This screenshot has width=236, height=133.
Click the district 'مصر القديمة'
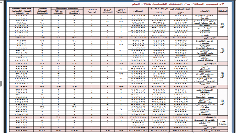coord(204,97)
